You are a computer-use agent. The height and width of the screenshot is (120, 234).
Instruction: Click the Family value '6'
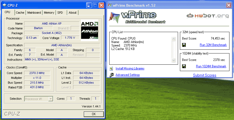pos(30,50)
